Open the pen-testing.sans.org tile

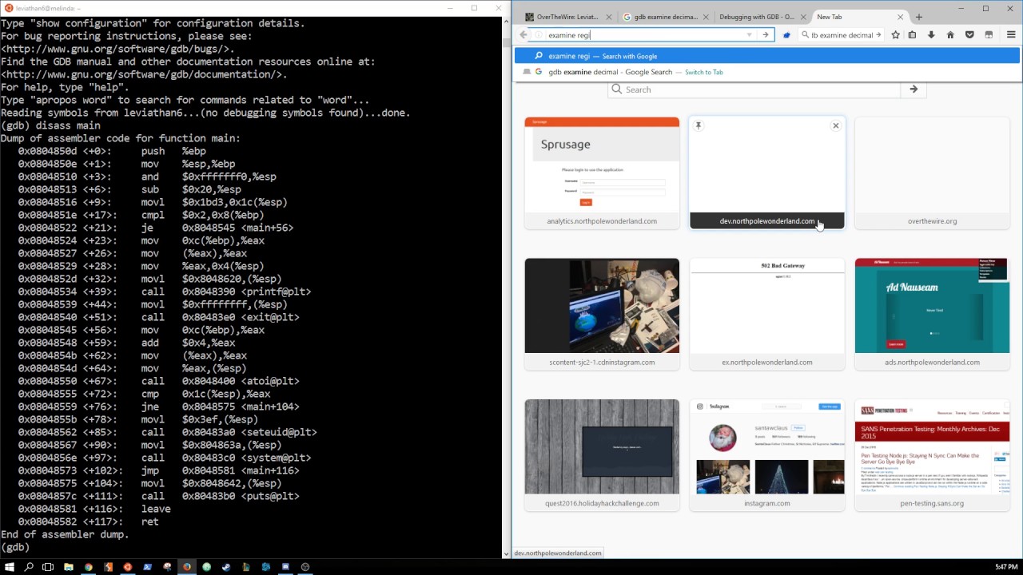[932, 455]
